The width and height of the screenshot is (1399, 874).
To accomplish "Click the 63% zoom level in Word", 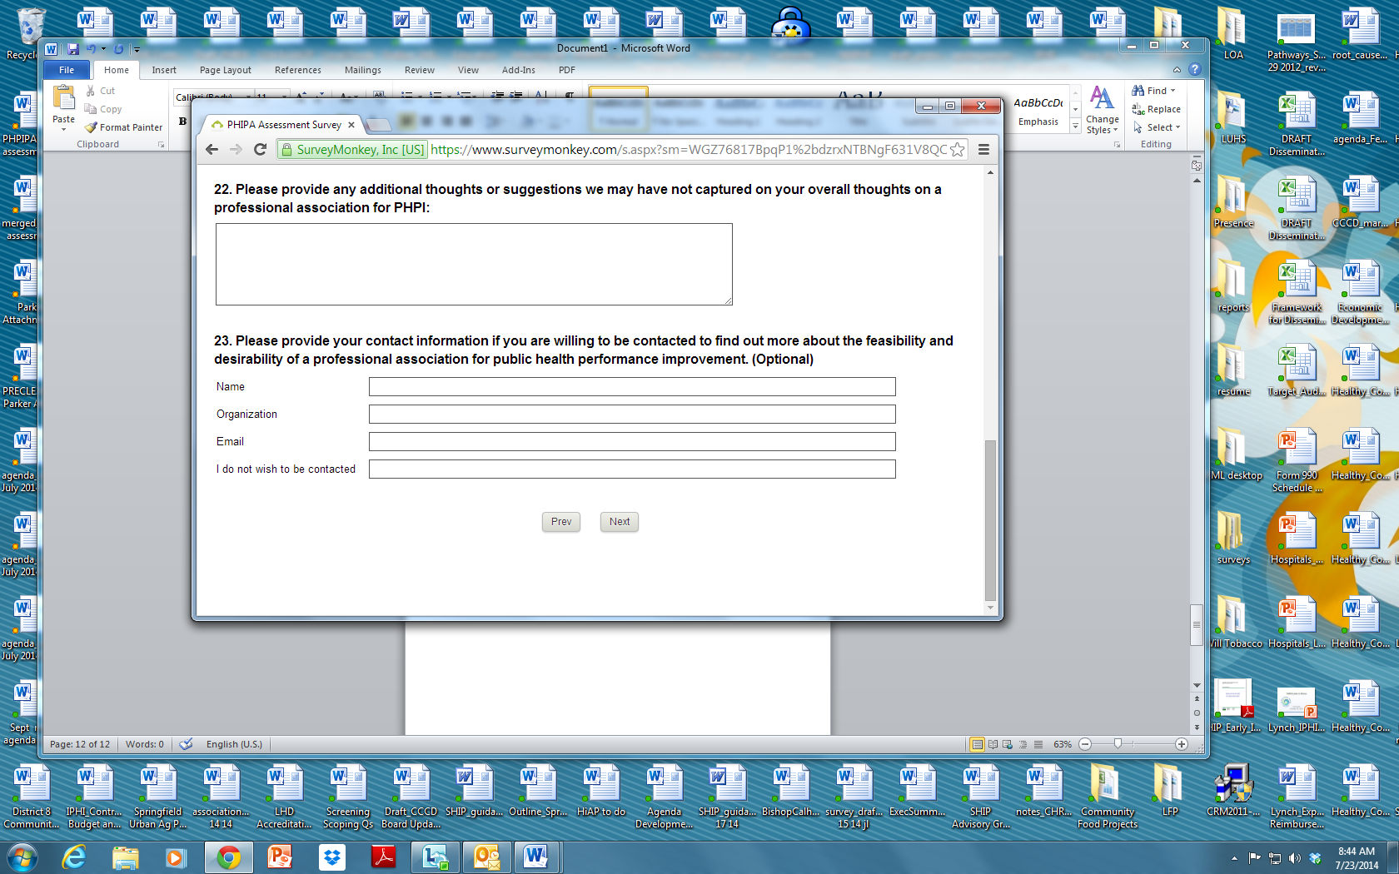I will coord(1063,744).
